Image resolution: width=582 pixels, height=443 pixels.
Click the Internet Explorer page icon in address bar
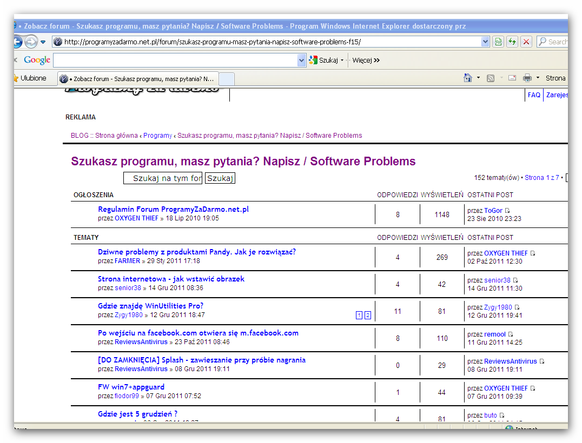point(57,42)
